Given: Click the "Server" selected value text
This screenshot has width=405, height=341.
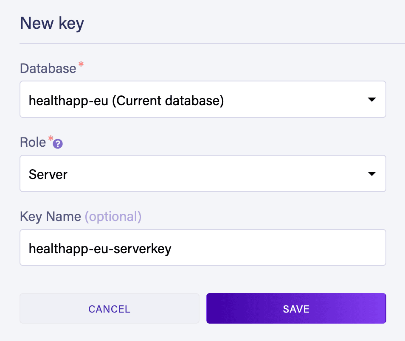Looking at the screenshot, I should click(48, 174).
